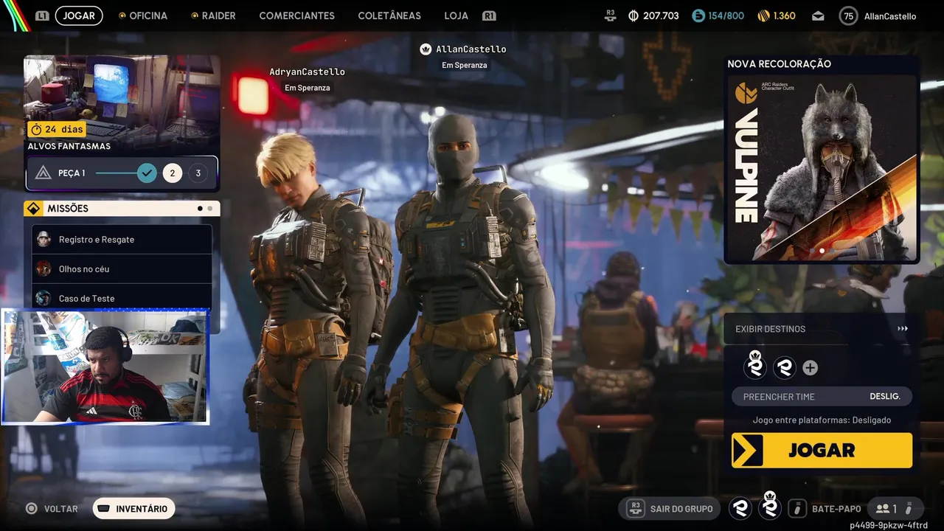Select the third promo carousel dot

pos(833,251)
